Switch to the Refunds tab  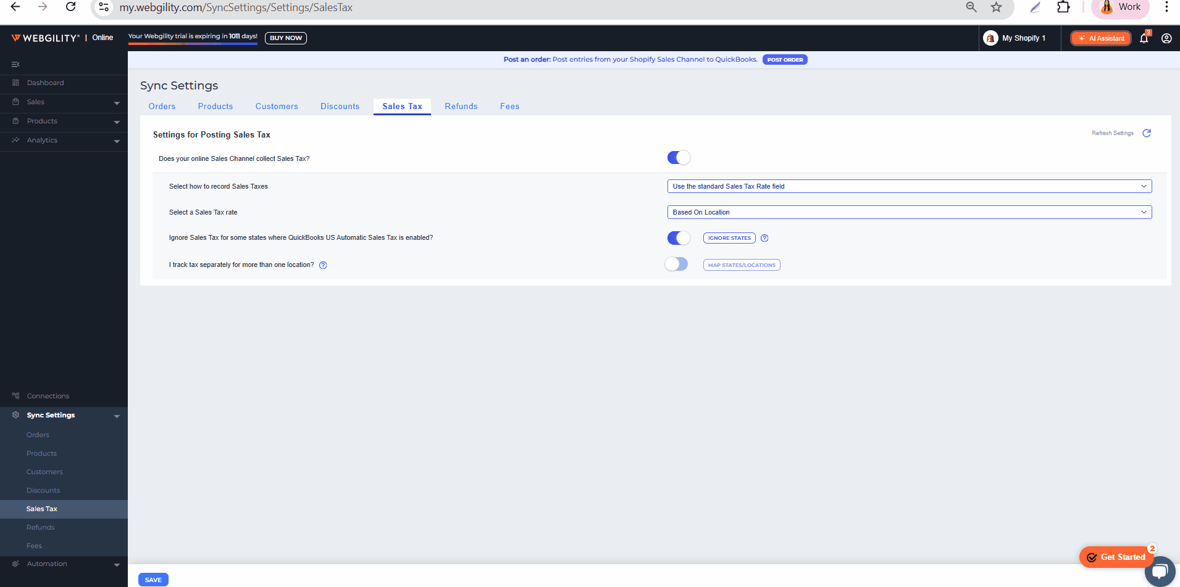(461, 107)
